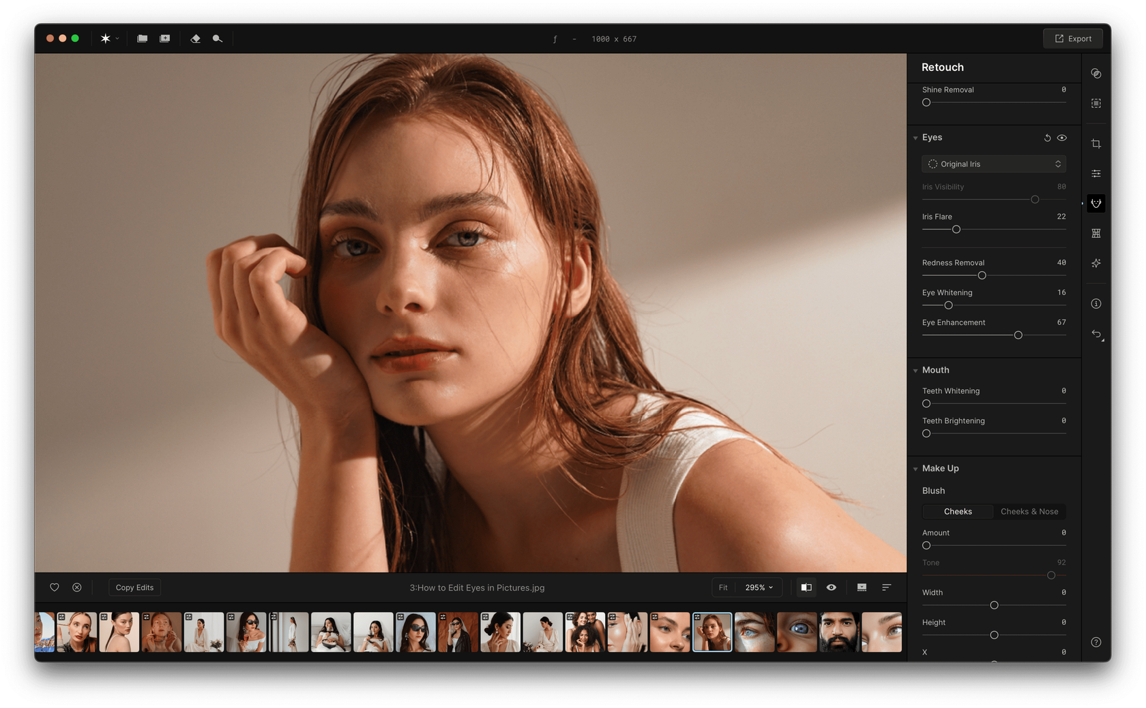
Task: Toggle the quick preview eye in bottom bar
Action: tap(831, 587)
